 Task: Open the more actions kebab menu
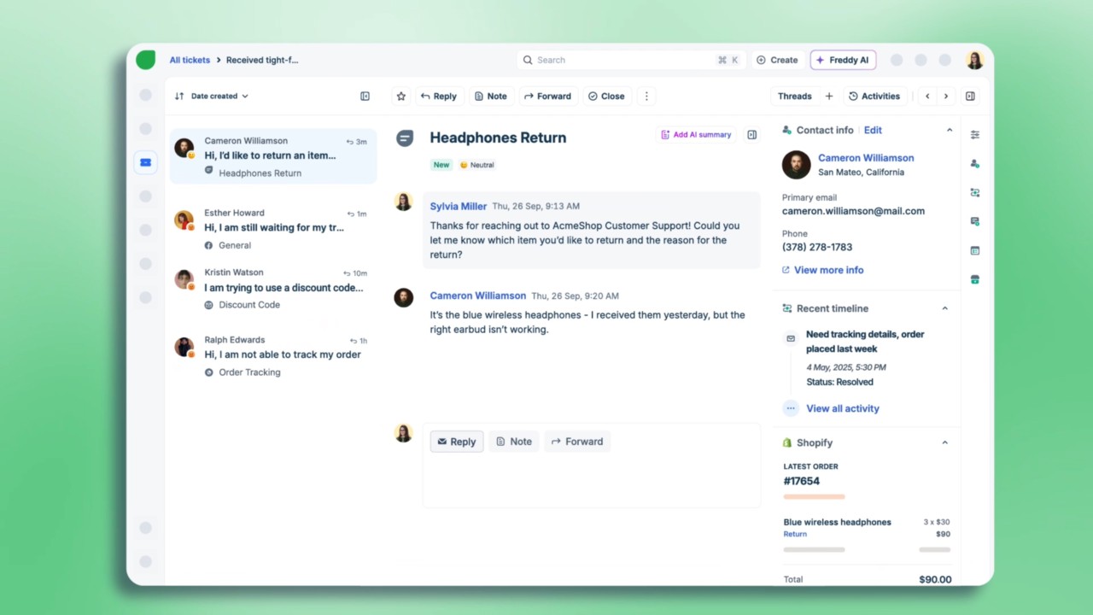coord(646,97)
